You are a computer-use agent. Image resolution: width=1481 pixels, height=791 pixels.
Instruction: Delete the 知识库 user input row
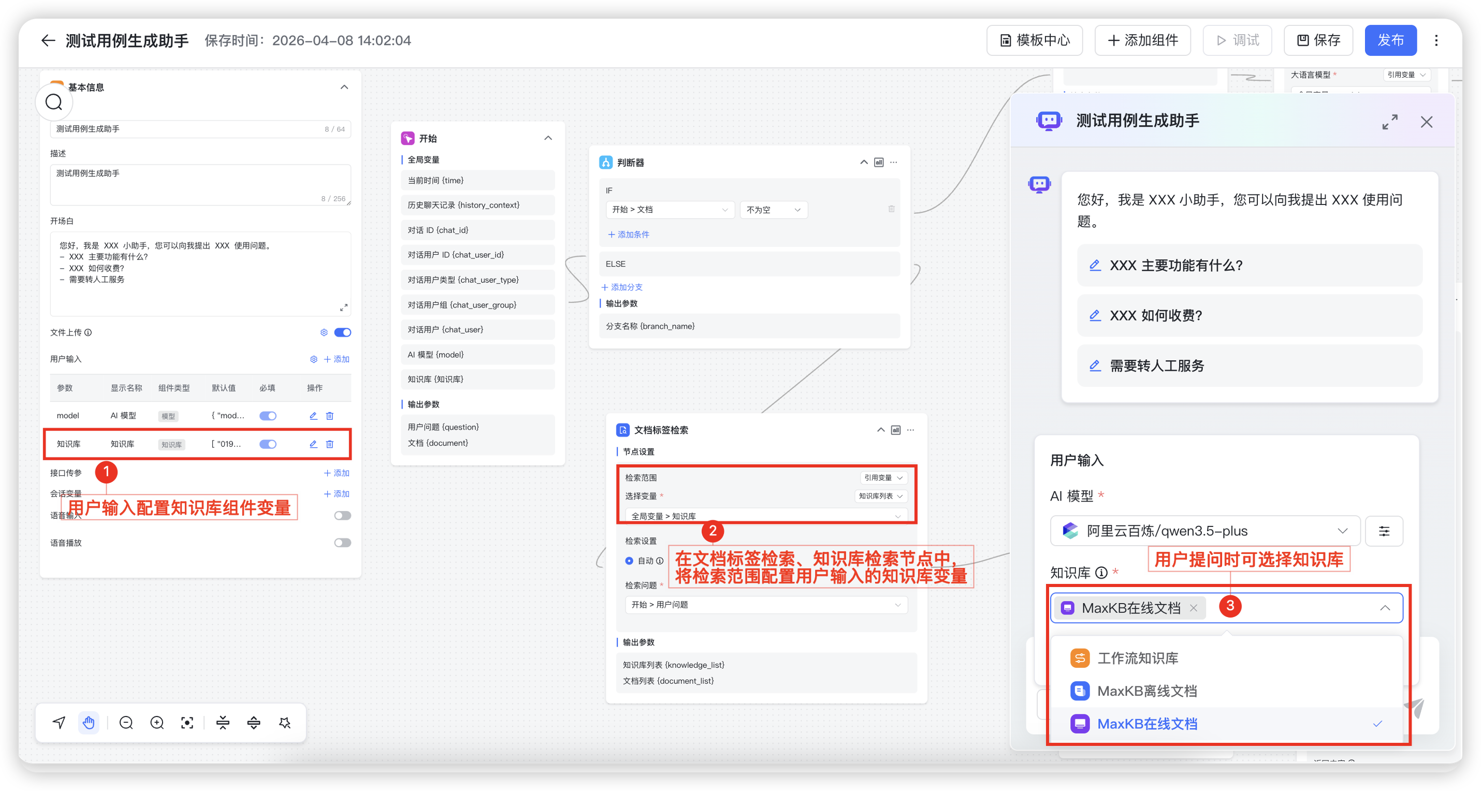click(330, 444)
